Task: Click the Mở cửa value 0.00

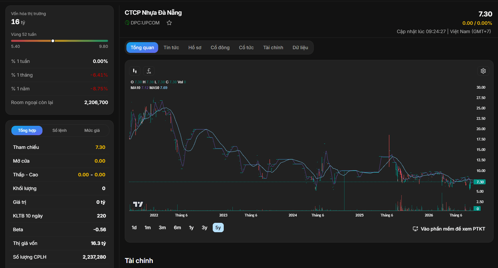Action: coord(100,161)
